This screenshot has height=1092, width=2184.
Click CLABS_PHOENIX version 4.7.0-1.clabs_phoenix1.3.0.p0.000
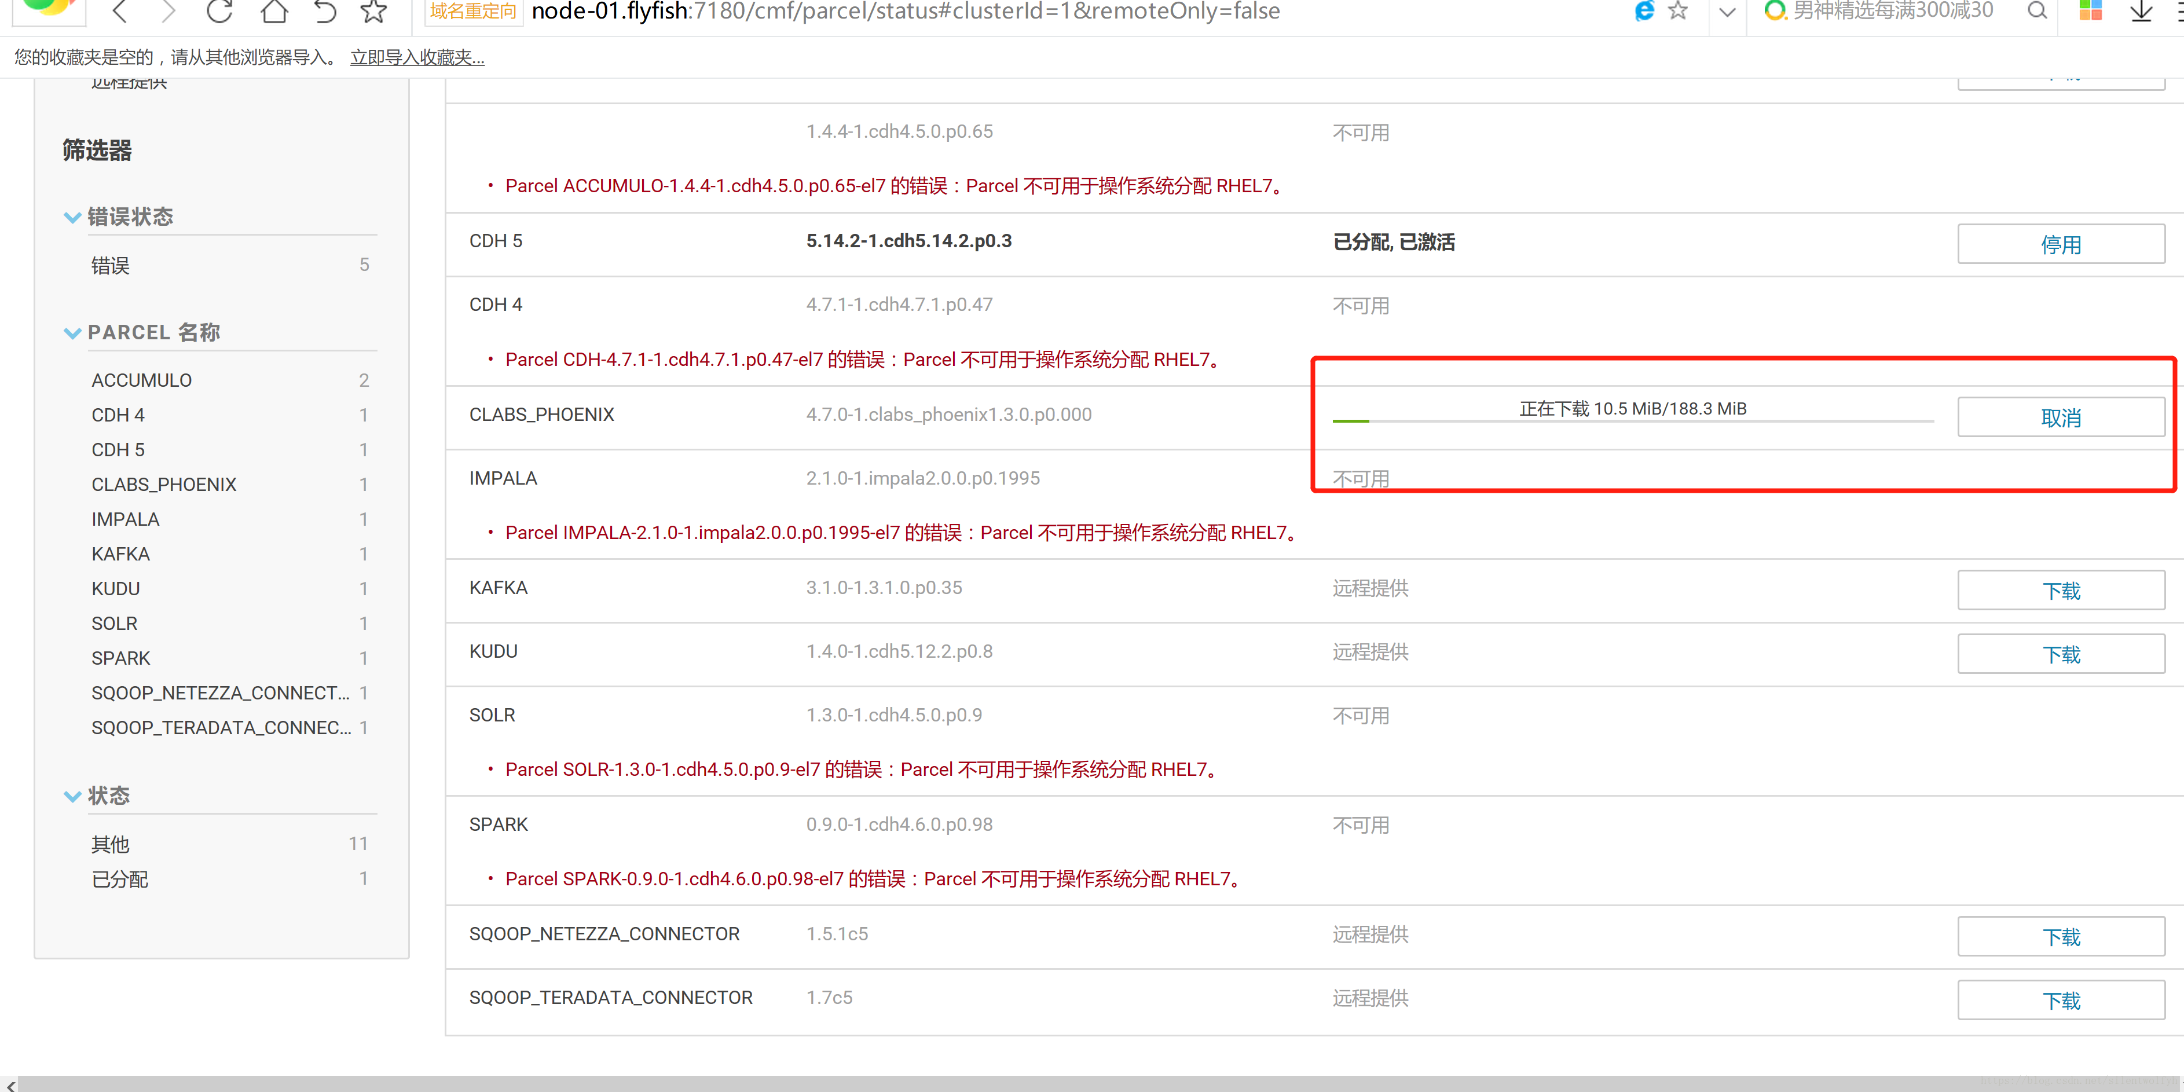(x=949, y=416)
